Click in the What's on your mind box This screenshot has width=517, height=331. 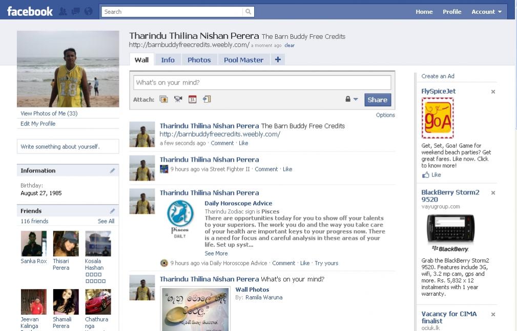pos(262,82)
